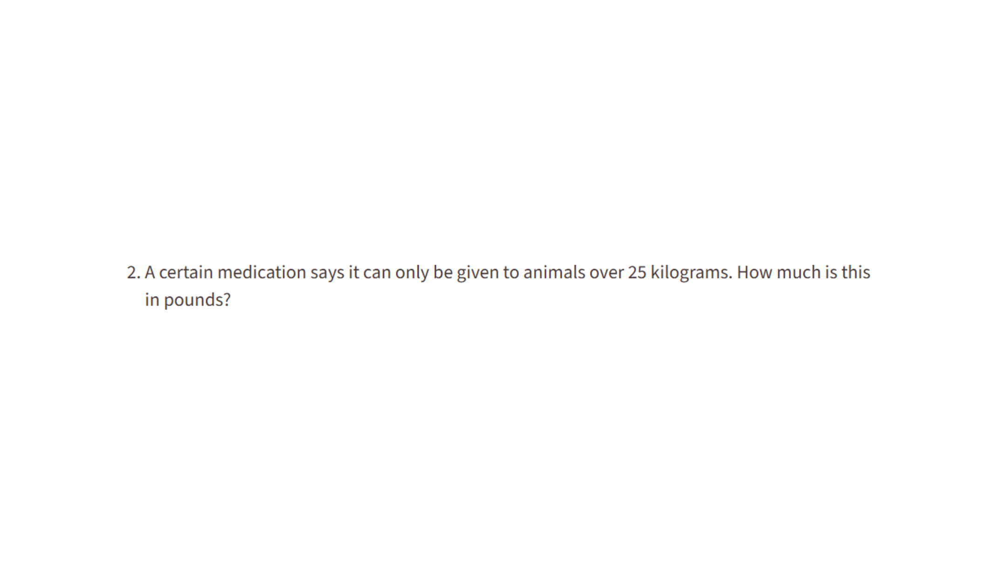The width and height of the screenshot is (1006, 566).
Task: Click the word "in" starting the second line
Action: [x=152, y=300]
